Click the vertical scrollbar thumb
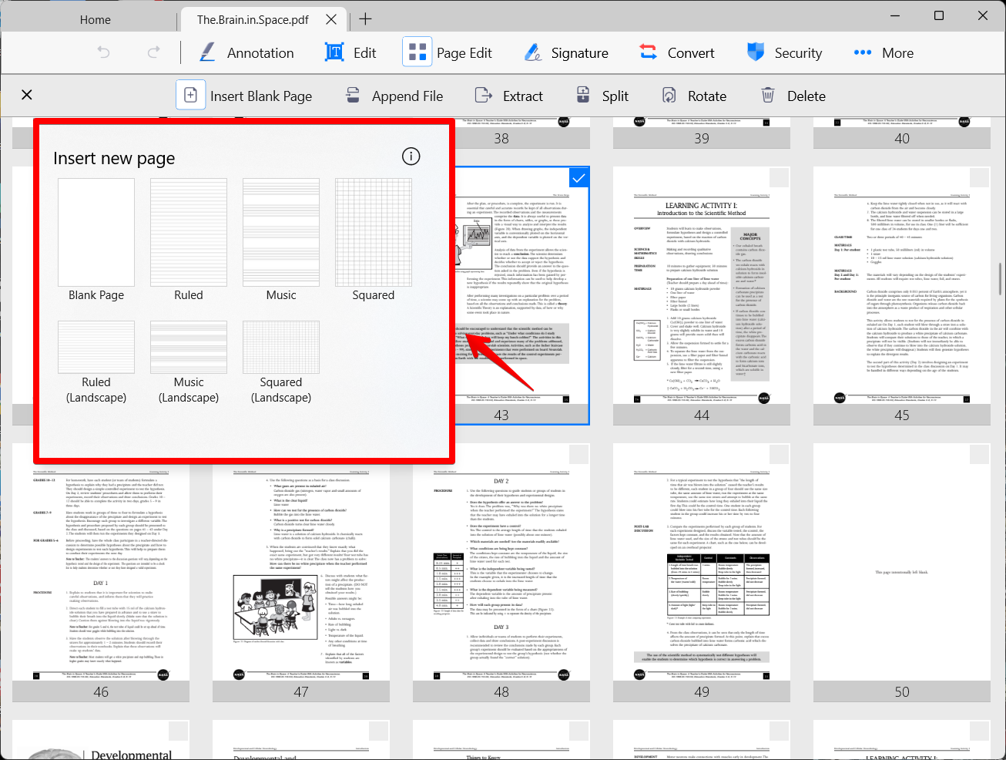Image resolution: width=1006 pixels, height=760 pixels. point(1000,279)
